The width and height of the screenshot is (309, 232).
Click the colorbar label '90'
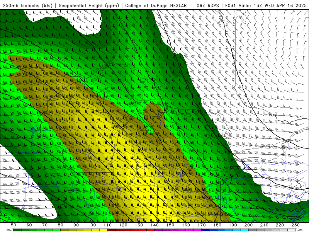tap(76, 225)
